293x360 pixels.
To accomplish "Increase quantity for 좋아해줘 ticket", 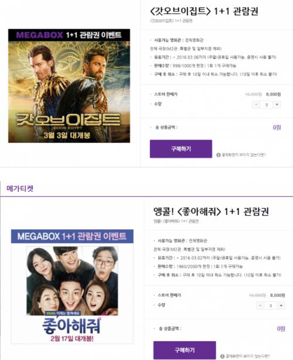I will (x=281, y=306).
